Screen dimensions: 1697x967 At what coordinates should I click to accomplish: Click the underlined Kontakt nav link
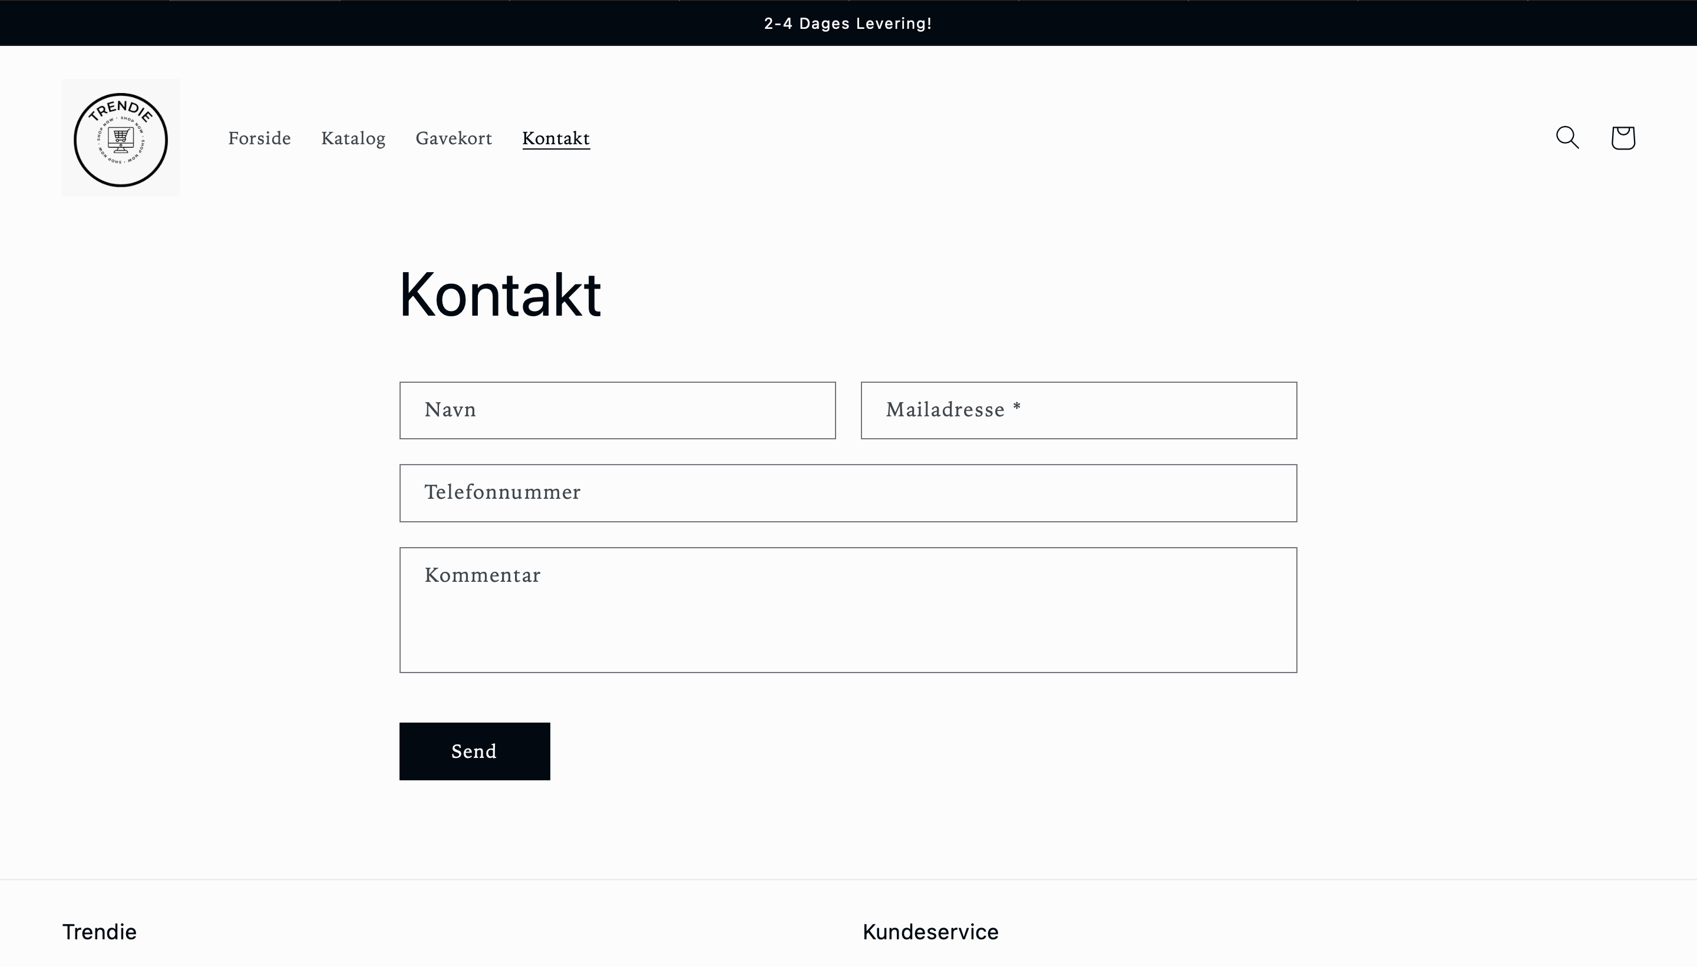point(556,138)
